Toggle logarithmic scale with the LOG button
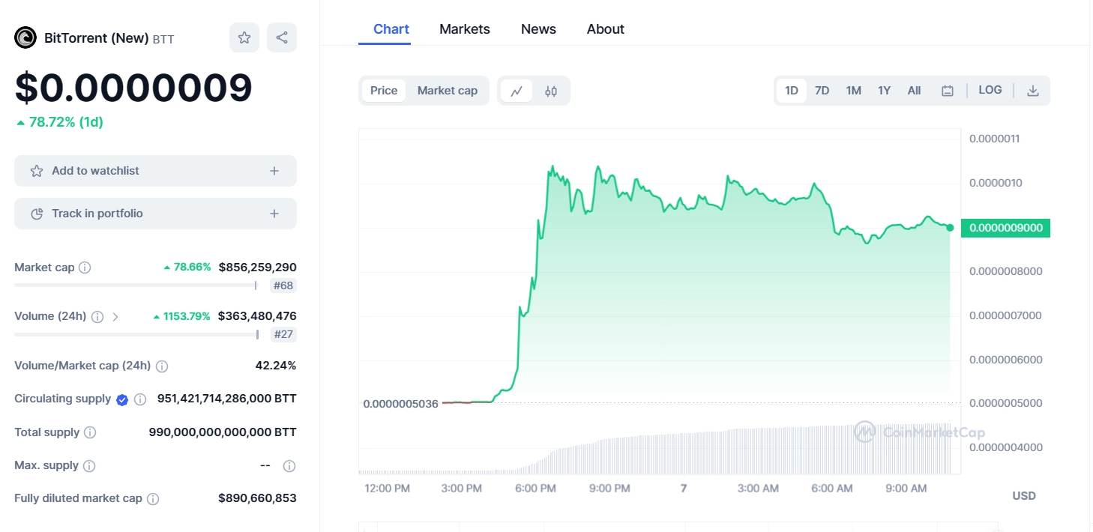Viewport: 1093px width, 532px height. click(990, 89)
